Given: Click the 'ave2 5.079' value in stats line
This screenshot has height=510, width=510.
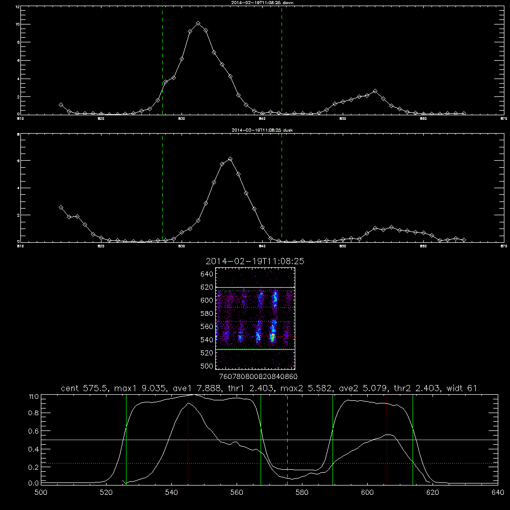Looking at the screenshot, I should [363, 388].
